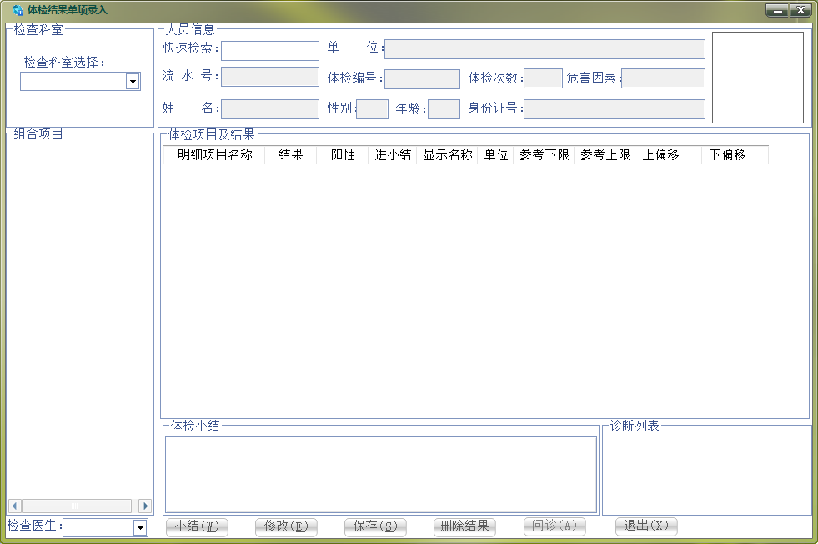This screenshot has height=544, width=818.
Task: Click the 身份证号 field
Action: point(615,109)
